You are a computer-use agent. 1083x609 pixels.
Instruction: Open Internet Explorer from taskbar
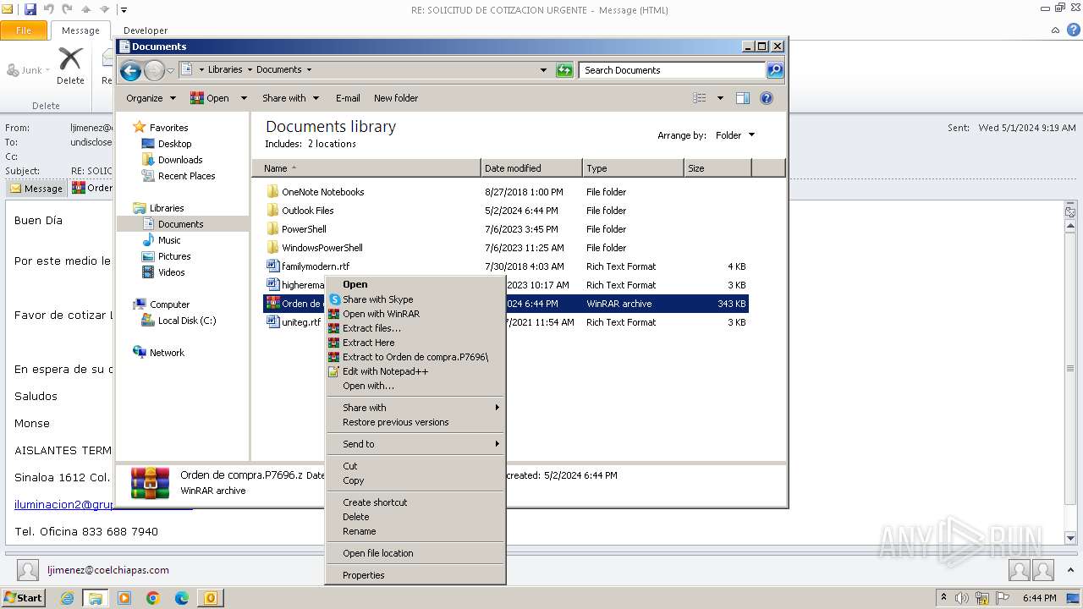point(67,598)
